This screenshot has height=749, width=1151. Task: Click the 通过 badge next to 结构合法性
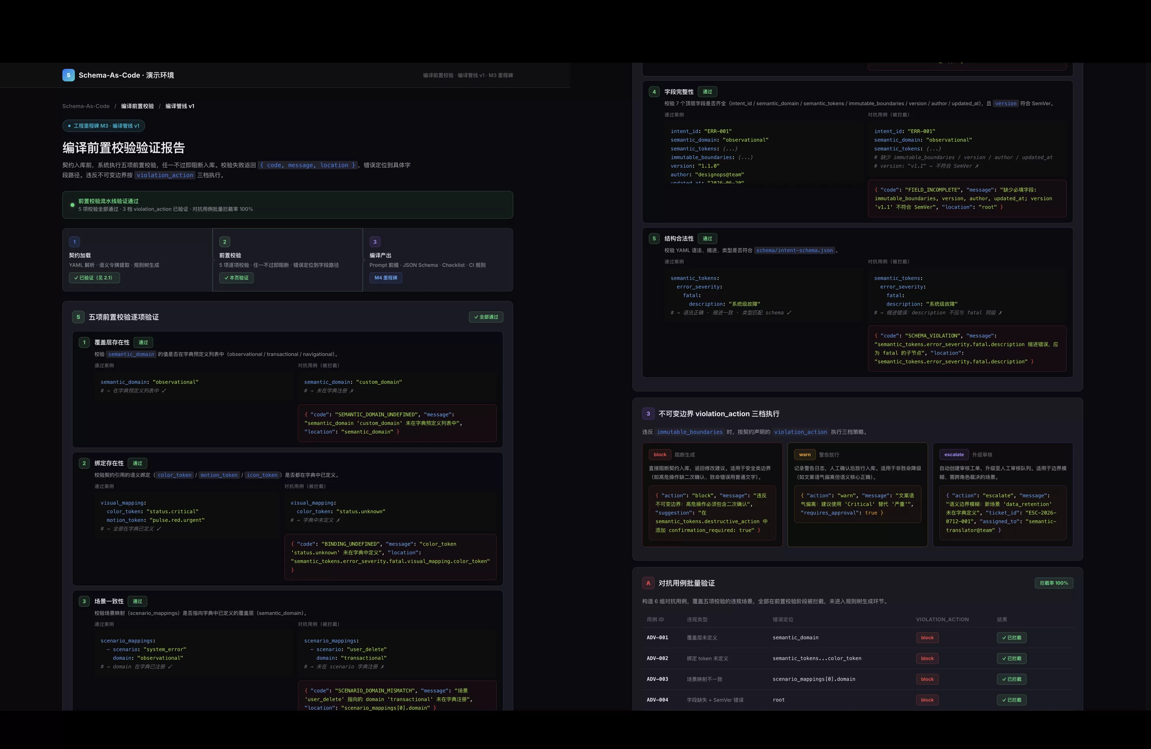coord(707,239)
